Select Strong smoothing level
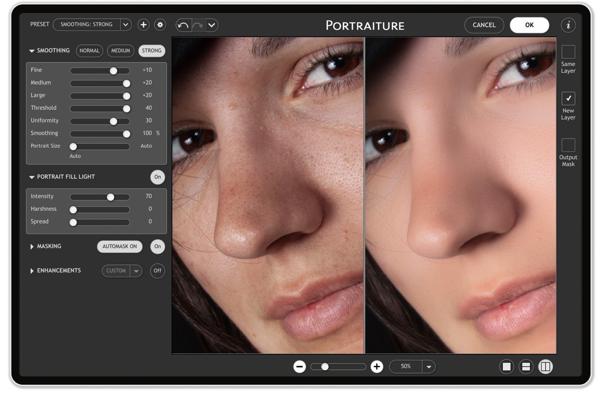The width and height of the screenshot is (607, 393). (152, 51)
